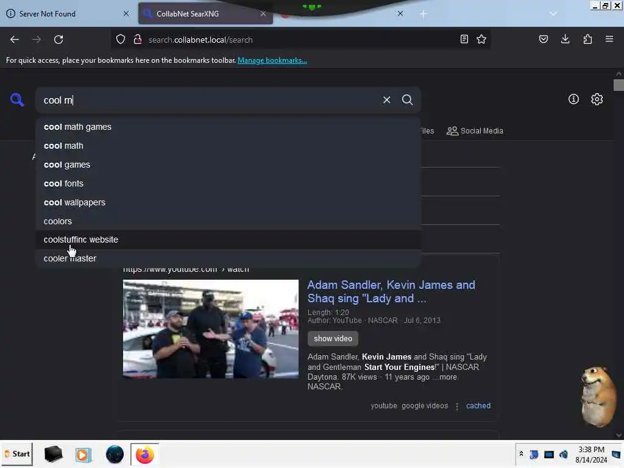Click the taskbar clock showing 3:38 PM
The width and height of the screenshot is (624, 468).
coord(591,455)
